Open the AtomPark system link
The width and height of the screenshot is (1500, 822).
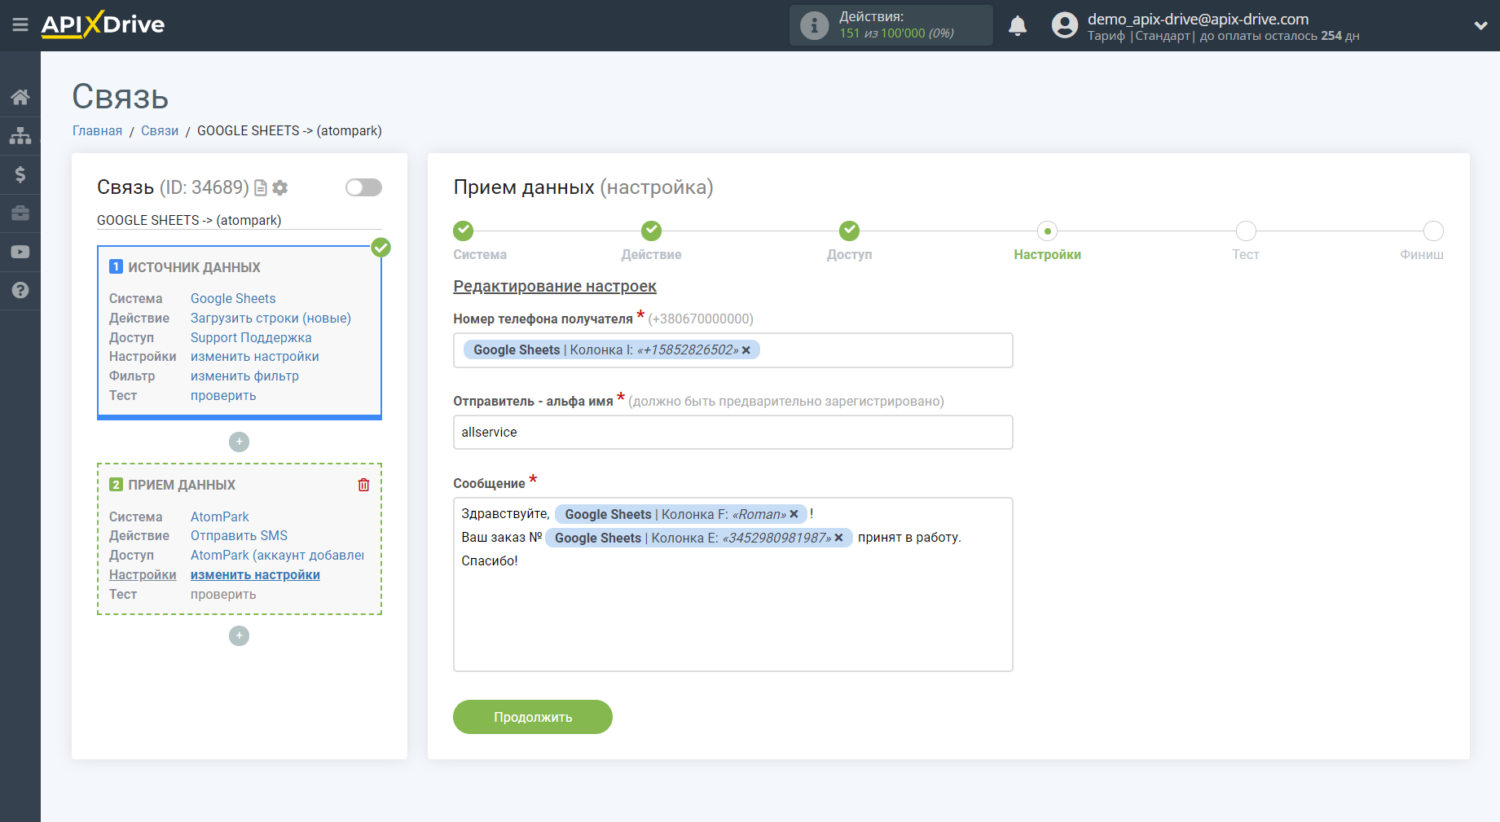[x=220, y=516]
